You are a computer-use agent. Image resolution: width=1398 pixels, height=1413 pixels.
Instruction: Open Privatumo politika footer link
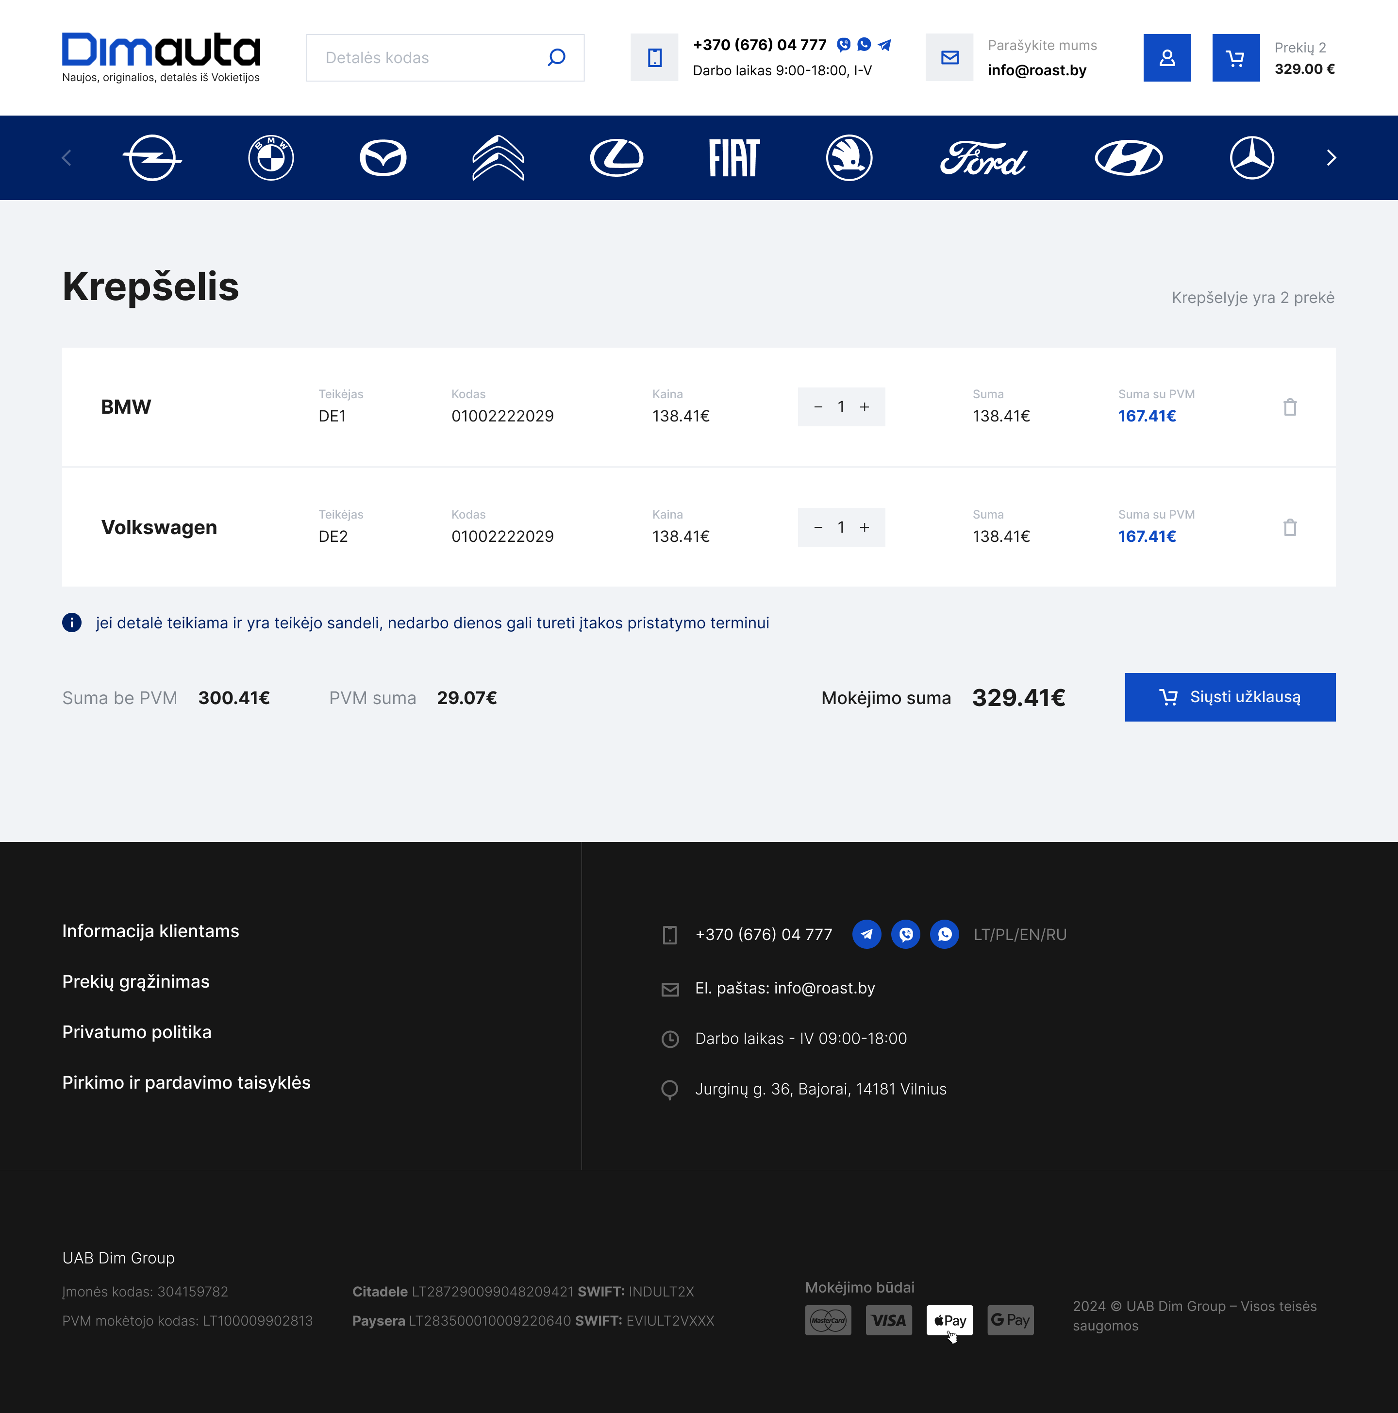[x=137, y=1032]
